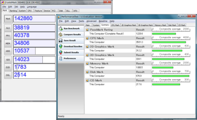This screenshot has height=120, width=197.
Task: Switch to the System tab in PerformanceTest
Action: [96, 25]
